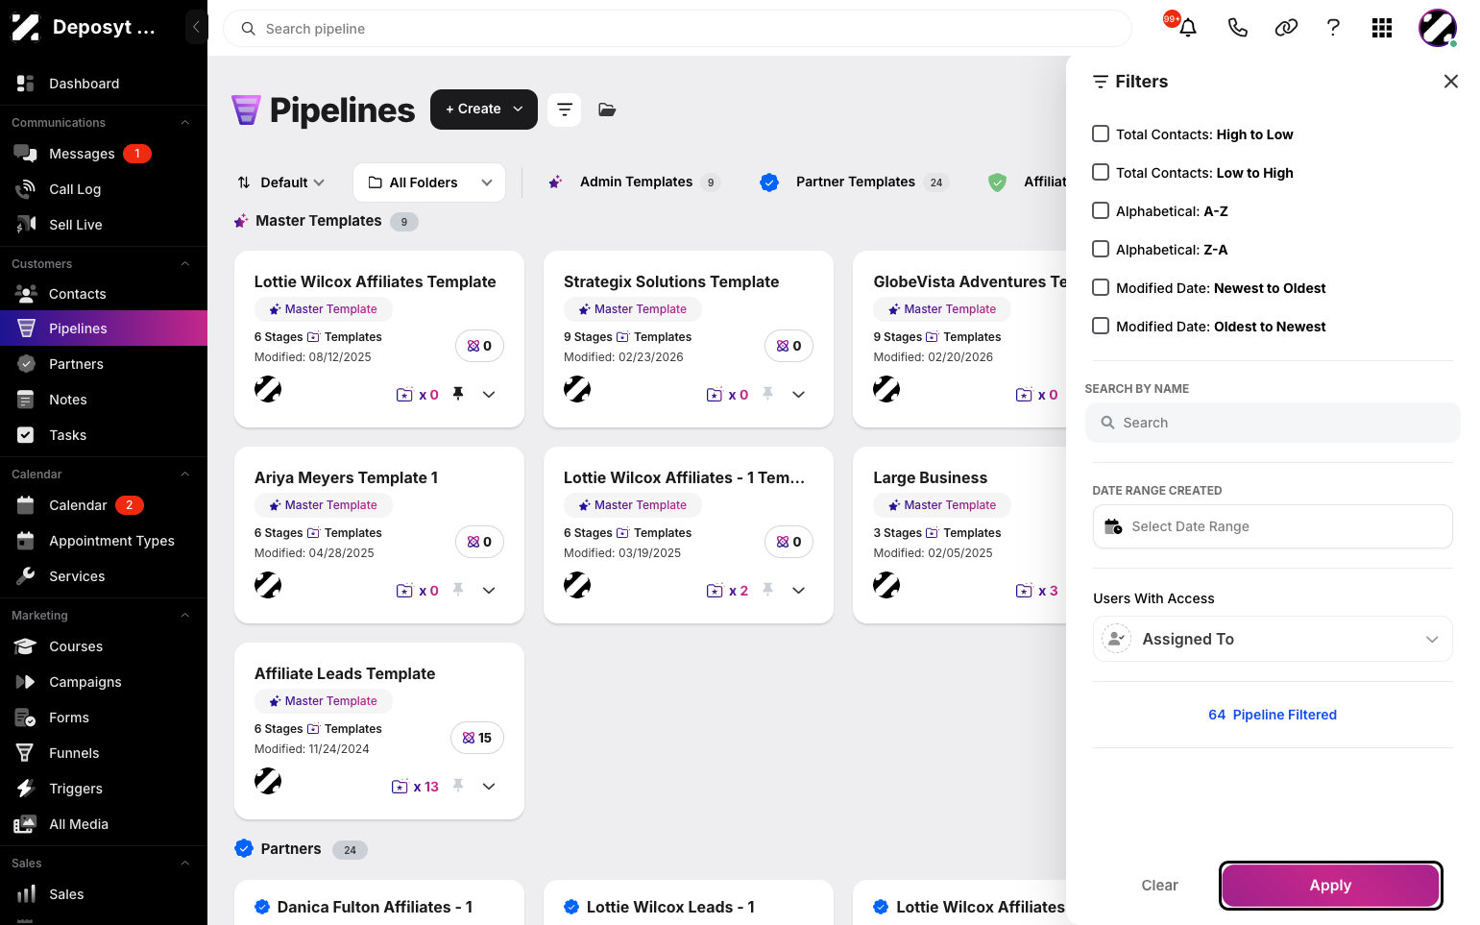Check Total Contacts: Low to High
This screenshot has width=1480, height=925.
click(1101, 172)
